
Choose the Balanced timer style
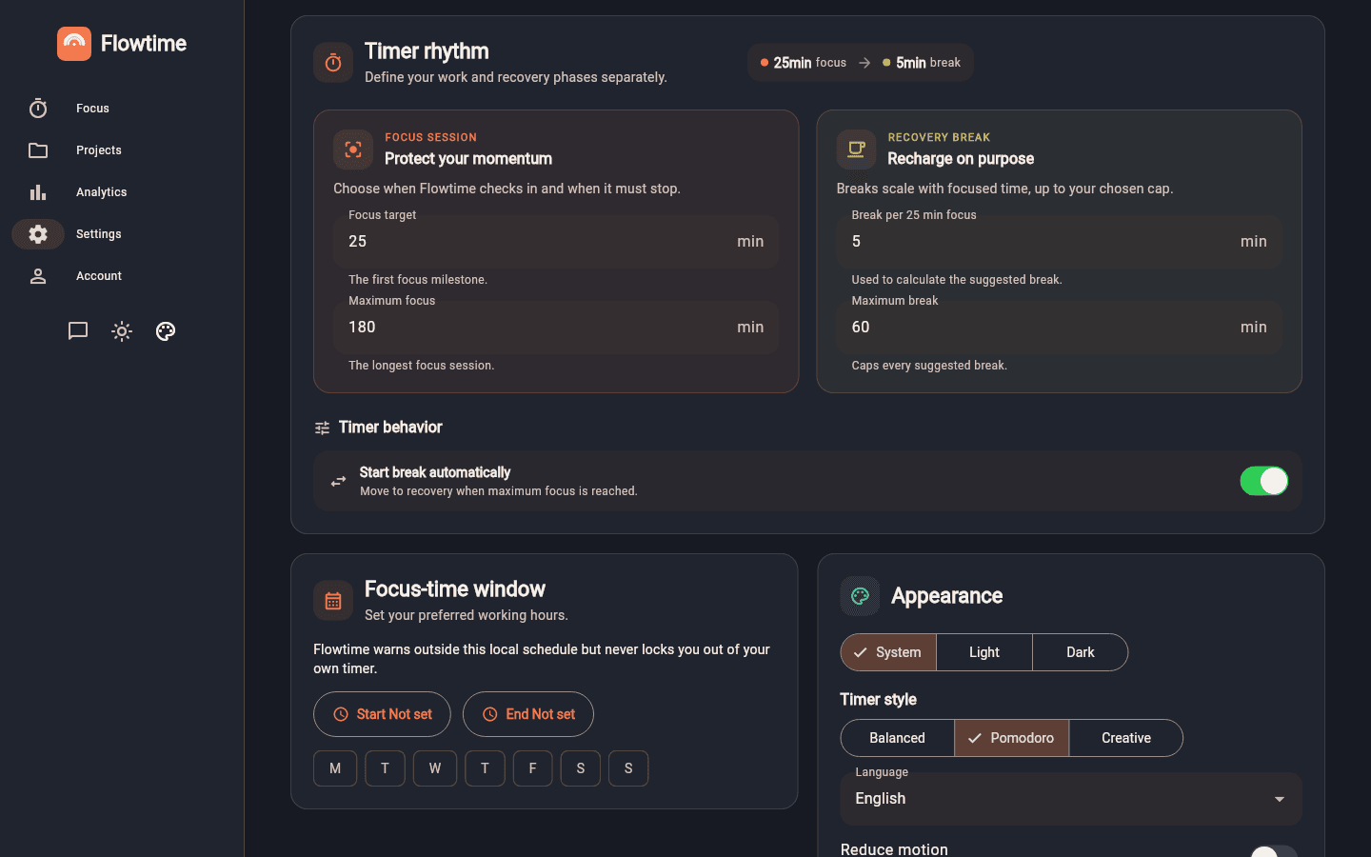coord(897,738)
